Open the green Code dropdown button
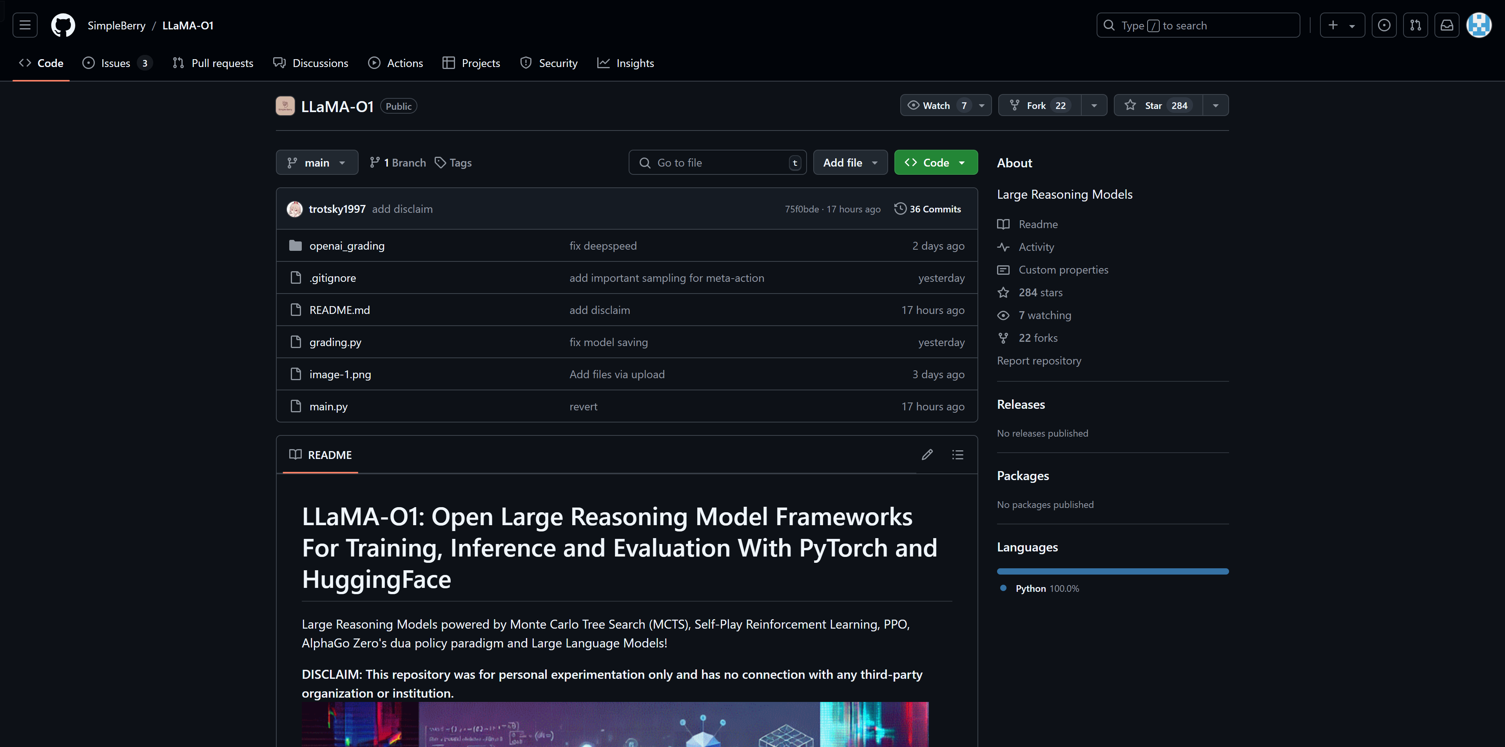The height and width of the screenshot is (747, 1505). 936,162
